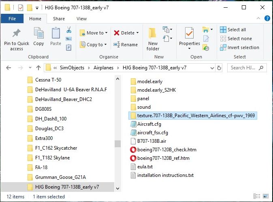Switch to the Home ribbon tab
The image size is (273, 202).
[x=35, y=19]
